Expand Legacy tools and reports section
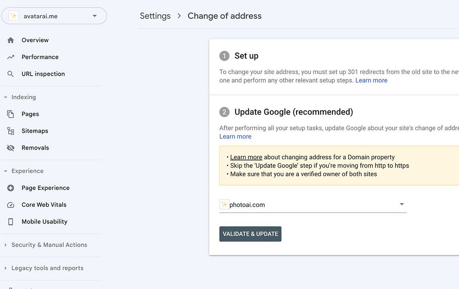459x289 pixels. [x=6, y=268]
